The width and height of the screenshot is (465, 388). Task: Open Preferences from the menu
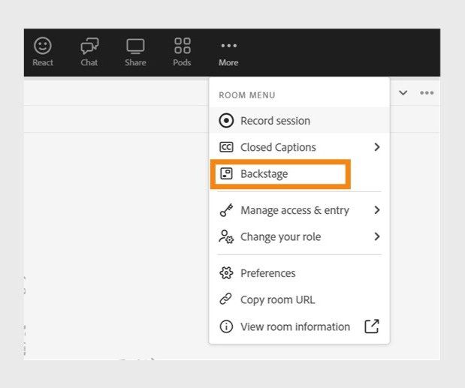coord(299,273)
